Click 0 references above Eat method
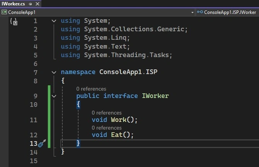This screenshot has width=259, height=167. coord(107,128)
